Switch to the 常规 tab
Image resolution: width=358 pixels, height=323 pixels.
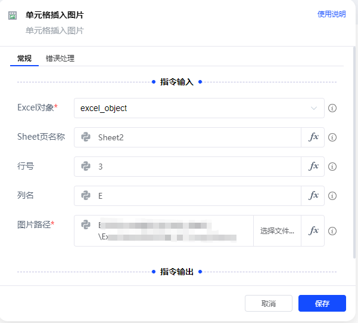point(24,59)
